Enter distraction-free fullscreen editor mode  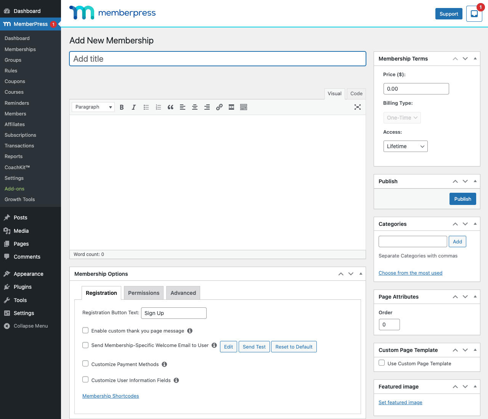358,107
